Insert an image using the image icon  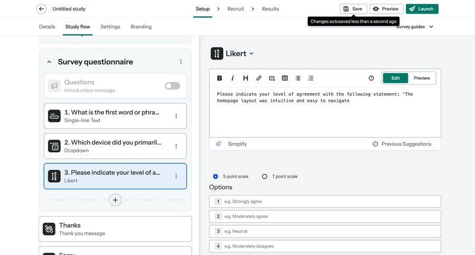[272, 78]
